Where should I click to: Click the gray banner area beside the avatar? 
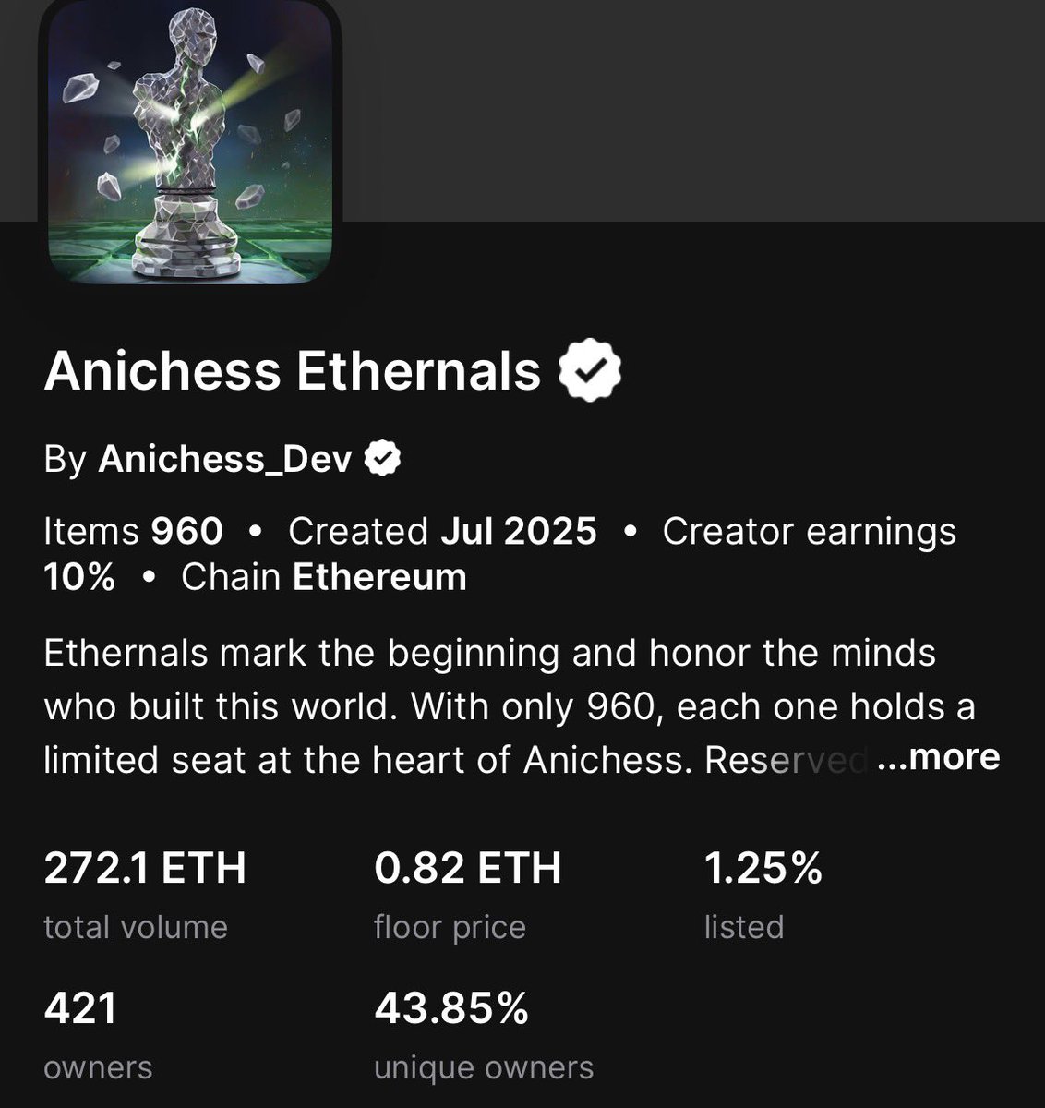click(692, 111)
